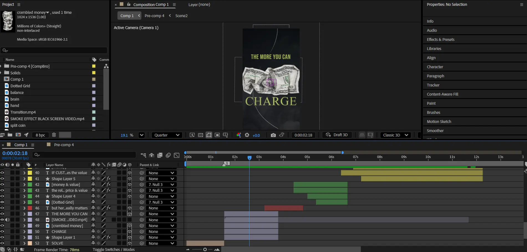Enable Motion Blur for timeline layers
The height and width of the screenshot is (252, 527).
pos(168,155)
